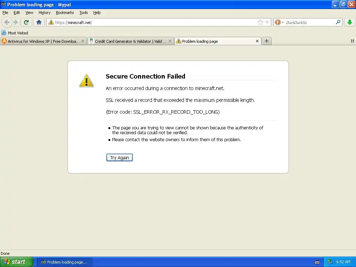
Task: Minimize the Mypal window
Action: (x=335, y=4)
